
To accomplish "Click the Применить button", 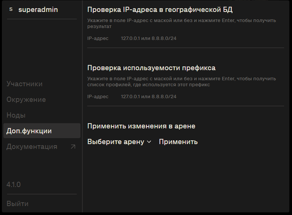I will pos(178,142).
